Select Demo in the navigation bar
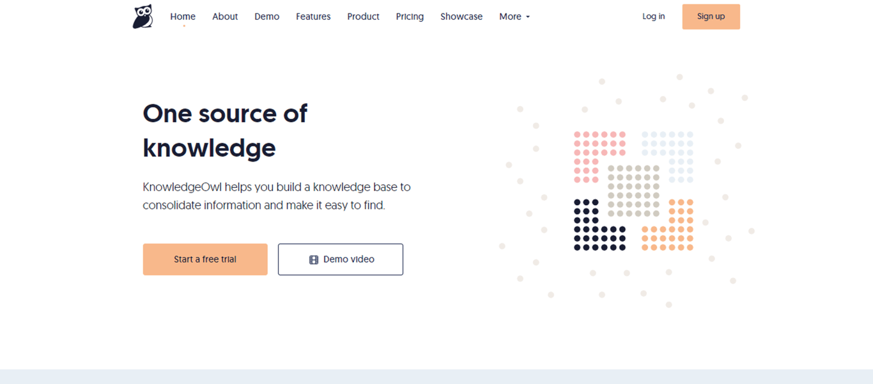 click(267, 17)
